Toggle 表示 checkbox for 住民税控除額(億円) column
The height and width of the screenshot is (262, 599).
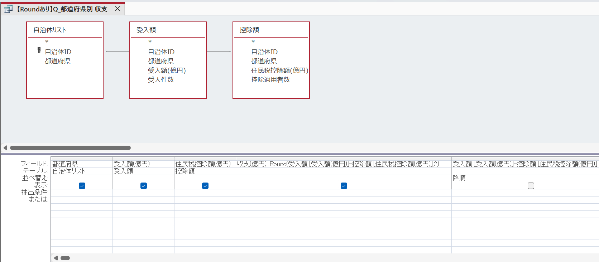[x=205, y=186]
